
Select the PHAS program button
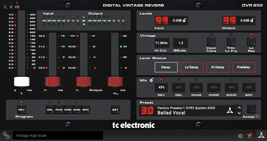click(x=59, y=110)
